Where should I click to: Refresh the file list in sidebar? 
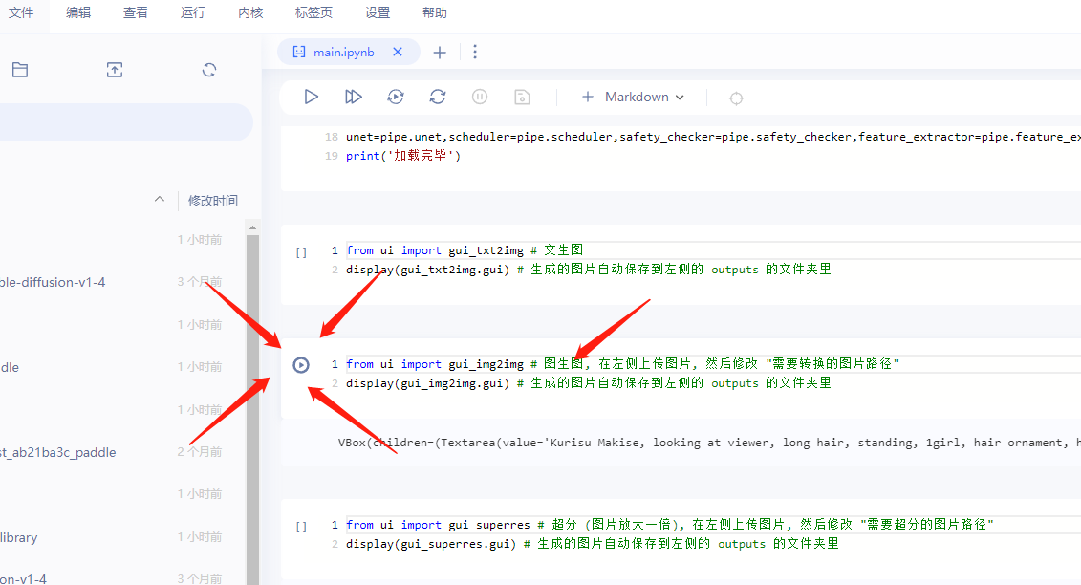tap(209, 70)
